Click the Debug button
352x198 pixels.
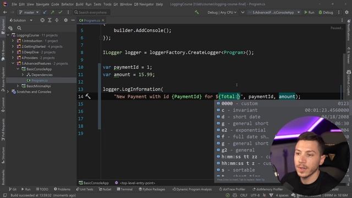pyautogui.click(x=326, y=12)
